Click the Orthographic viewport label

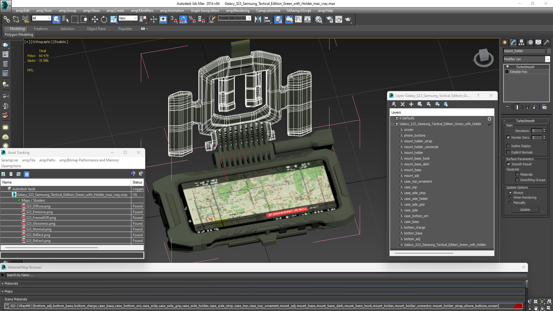coord(41,42)
